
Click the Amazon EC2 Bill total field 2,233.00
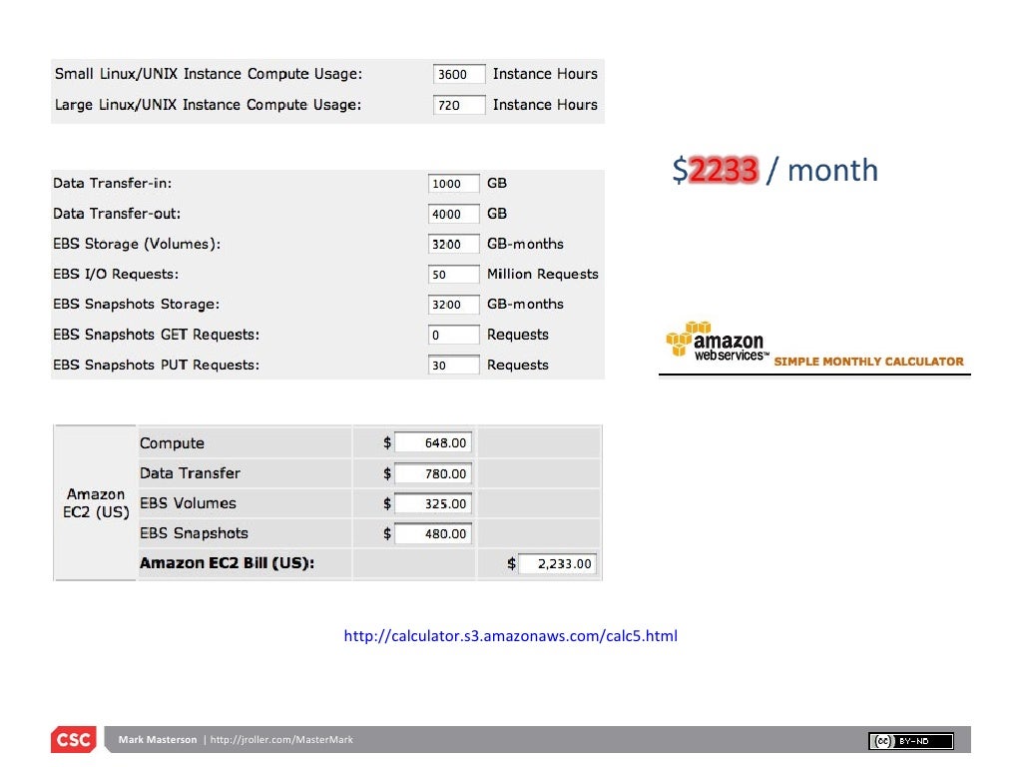(x=557, y=563)
